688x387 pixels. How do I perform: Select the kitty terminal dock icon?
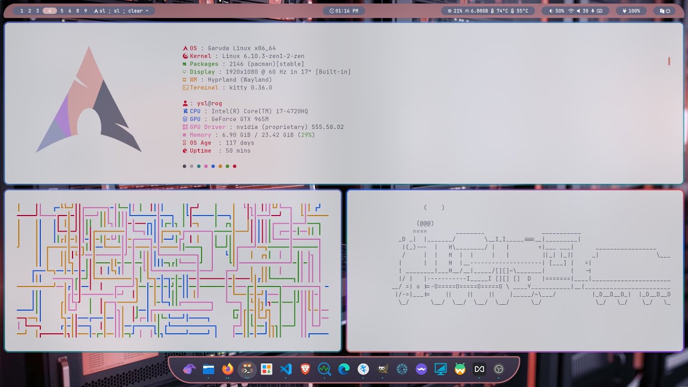(x=247, y=369)
